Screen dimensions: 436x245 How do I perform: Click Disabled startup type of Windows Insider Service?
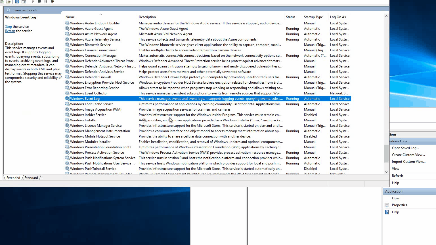310,115
